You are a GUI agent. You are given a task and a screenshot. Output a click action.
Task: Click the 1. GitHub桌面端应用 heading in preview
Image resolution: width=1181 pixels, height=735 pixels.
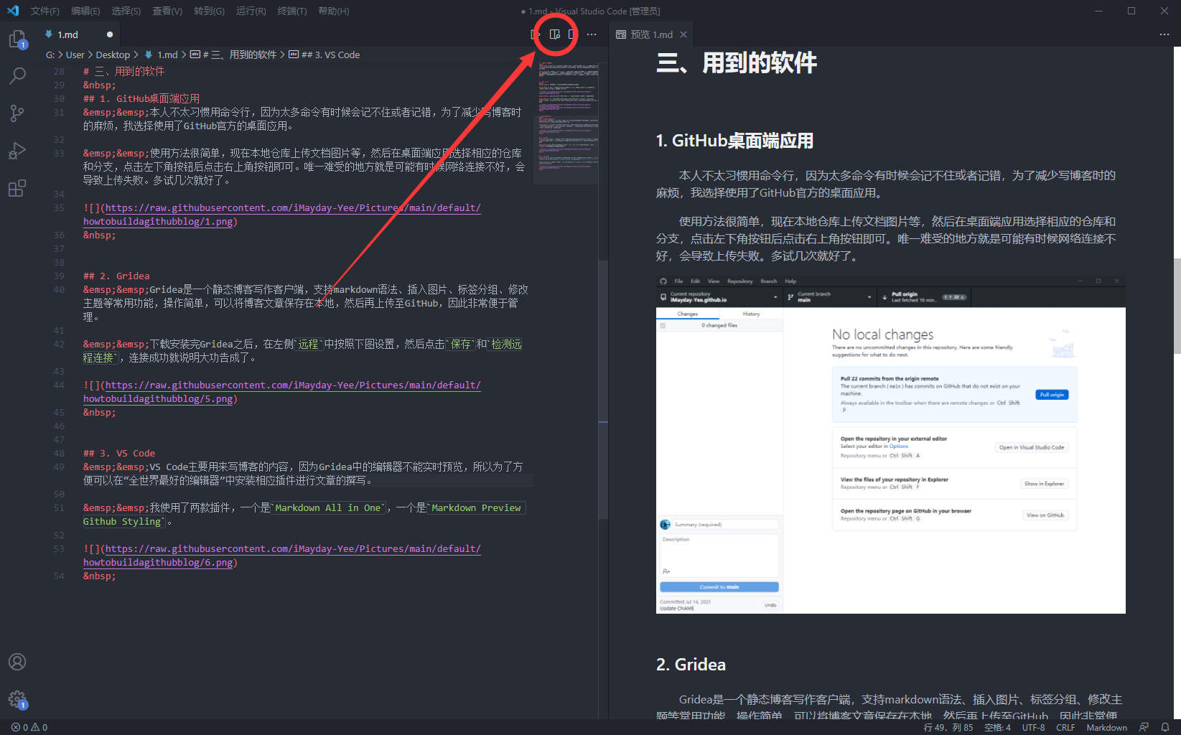pos(734,141)
